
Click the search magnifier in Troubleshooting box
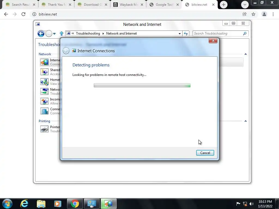point(245,33)
